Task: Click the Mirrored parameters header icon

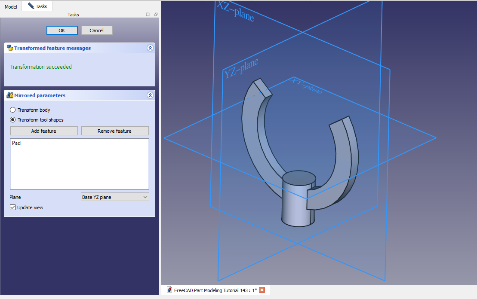Action: [x=9, y=95]
